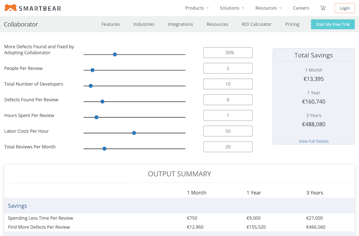Focus the Labor Costs Per Hour input showing 50

pyautogui.click(x=228, y=131)
